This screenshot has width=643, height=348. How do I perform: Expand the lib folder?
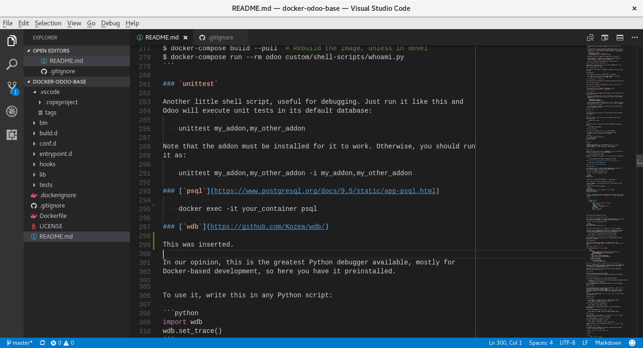[x=77, y=175]
